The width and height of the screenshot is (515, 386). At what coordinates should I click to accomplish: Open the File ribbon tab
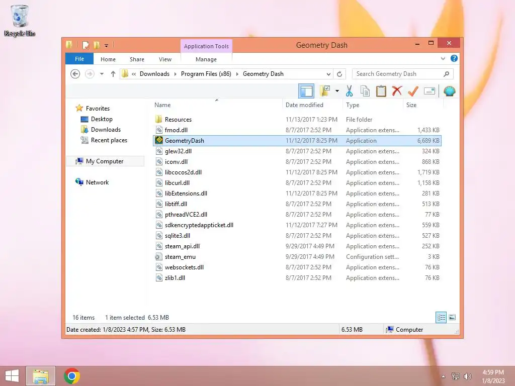tap(79, 59)
